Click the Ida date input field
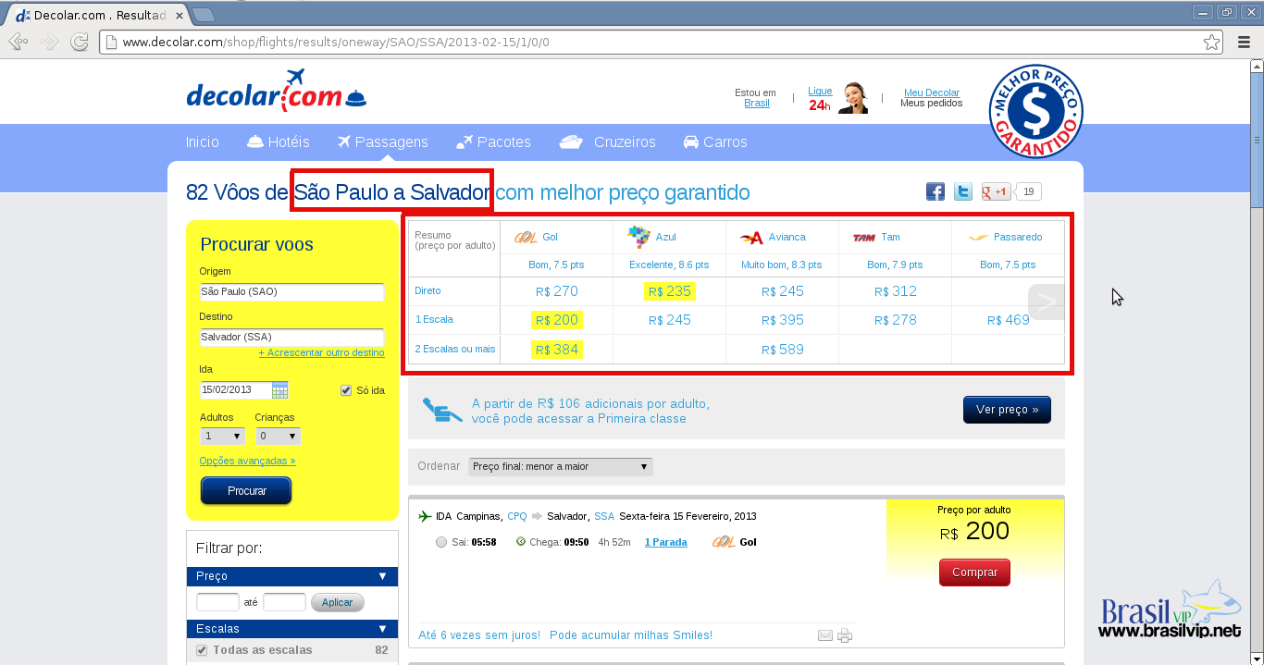This screenshot has height=665, width=1264. pyautogui.click(x=235, y=389)
